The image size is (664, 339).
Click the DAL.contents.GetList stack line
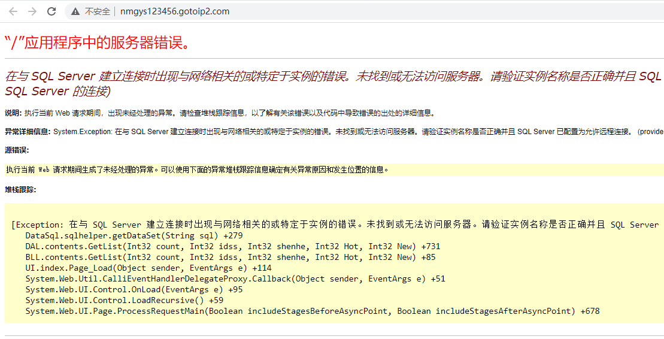[x=232, y=247]
